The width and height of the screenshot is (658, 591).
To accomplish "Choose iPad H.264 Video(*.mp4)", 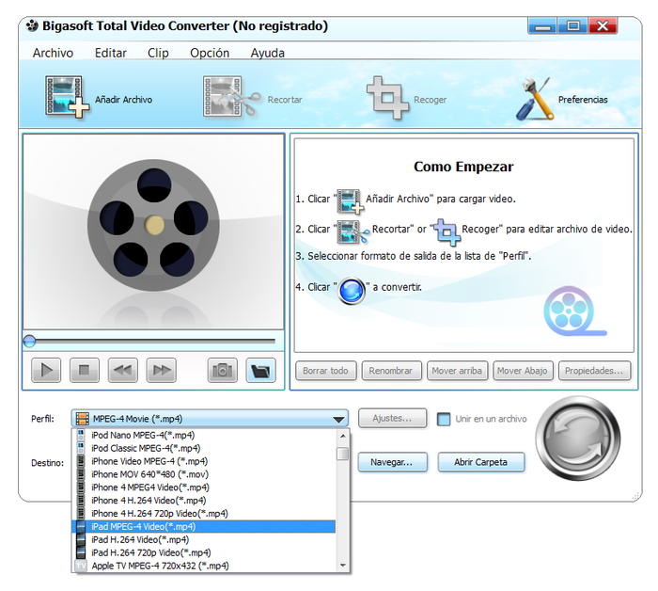I will point(204,539).
